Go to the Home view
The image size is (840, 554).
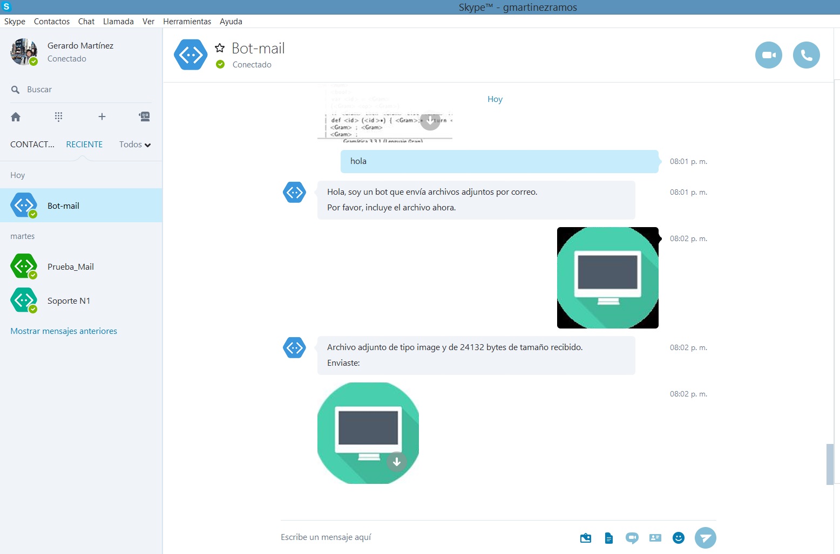pyautogui.click(x=16, y=117)
